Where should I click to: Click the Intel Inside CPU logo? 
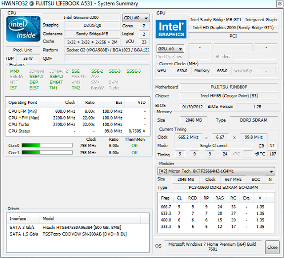(23, 29)
